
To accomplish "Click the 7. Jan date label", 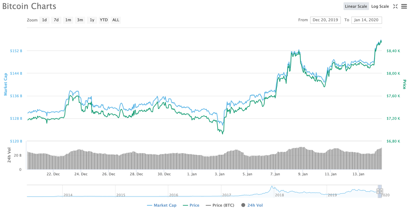I will (x=275, y=174).
